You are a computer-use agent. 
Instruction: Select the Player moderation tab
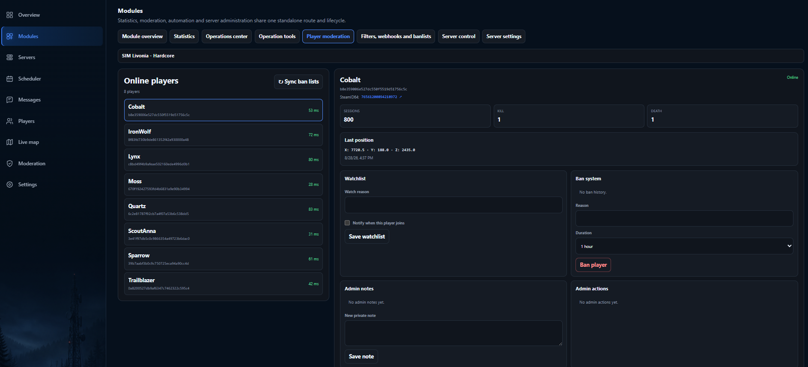[328, 36]
